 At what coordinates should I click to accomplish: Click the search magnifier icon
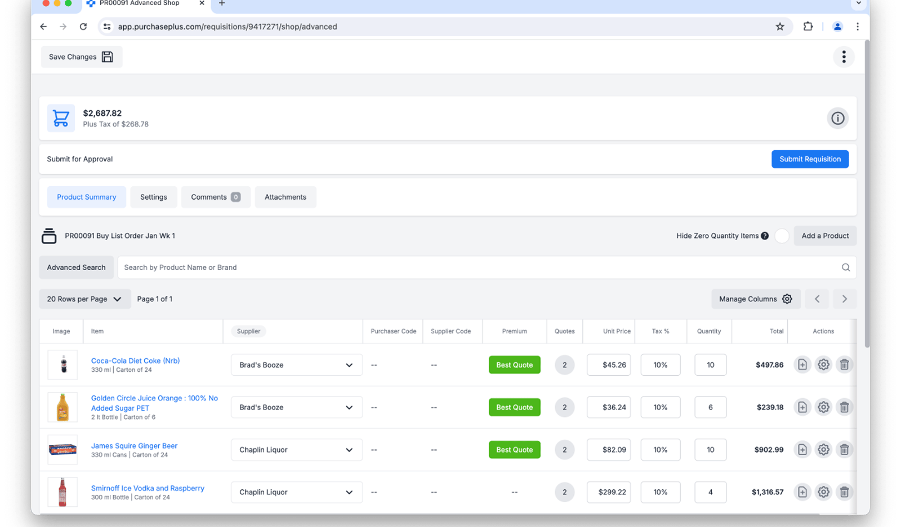click(845, 267)
